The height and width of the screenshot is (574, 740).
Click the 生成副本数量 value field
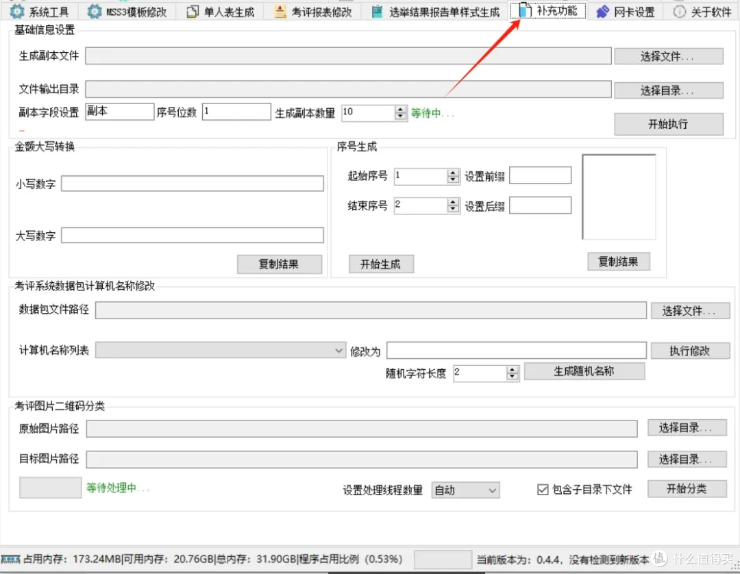[368, 112]
